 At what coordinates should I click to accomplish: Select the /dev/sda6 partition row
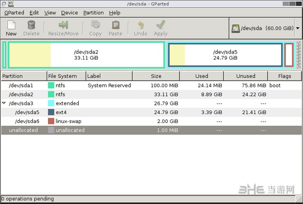pyautogui.click(x=151, y=121)
